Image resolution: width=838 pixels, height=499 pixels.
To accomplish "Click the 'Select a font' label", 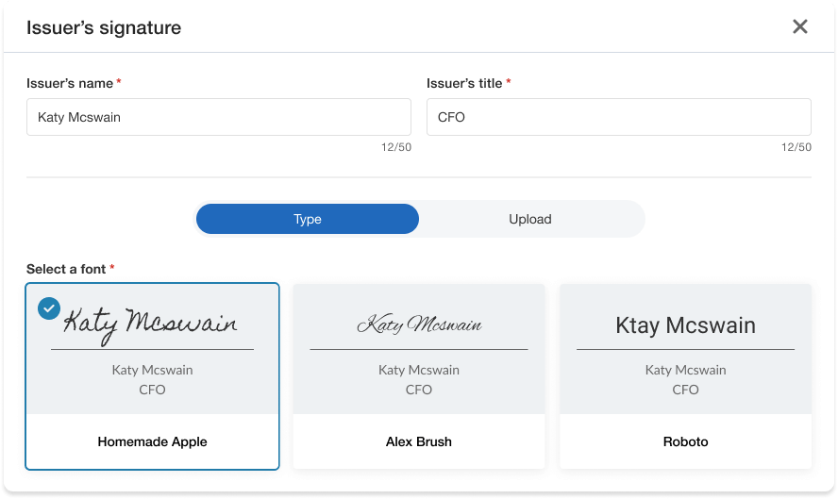I will pyautogui.click(x=66, y=269).
